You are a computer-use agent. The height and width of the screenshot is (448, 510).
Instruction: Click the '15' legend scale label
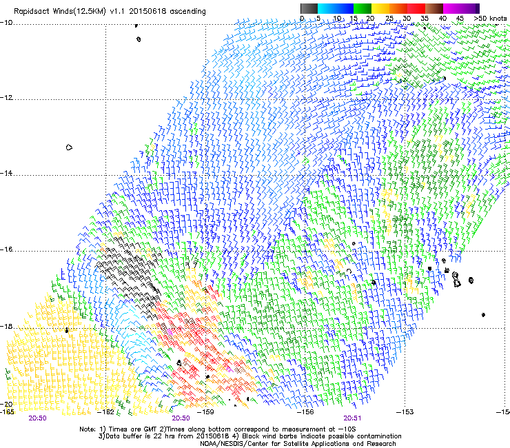pos(354,19)
